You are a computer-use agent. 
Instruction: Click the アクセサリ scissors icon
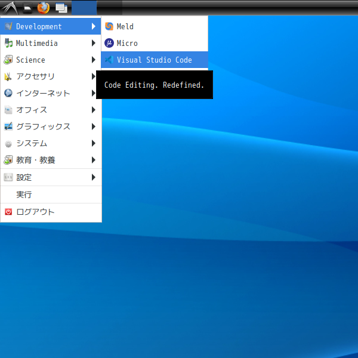point(8,76)
